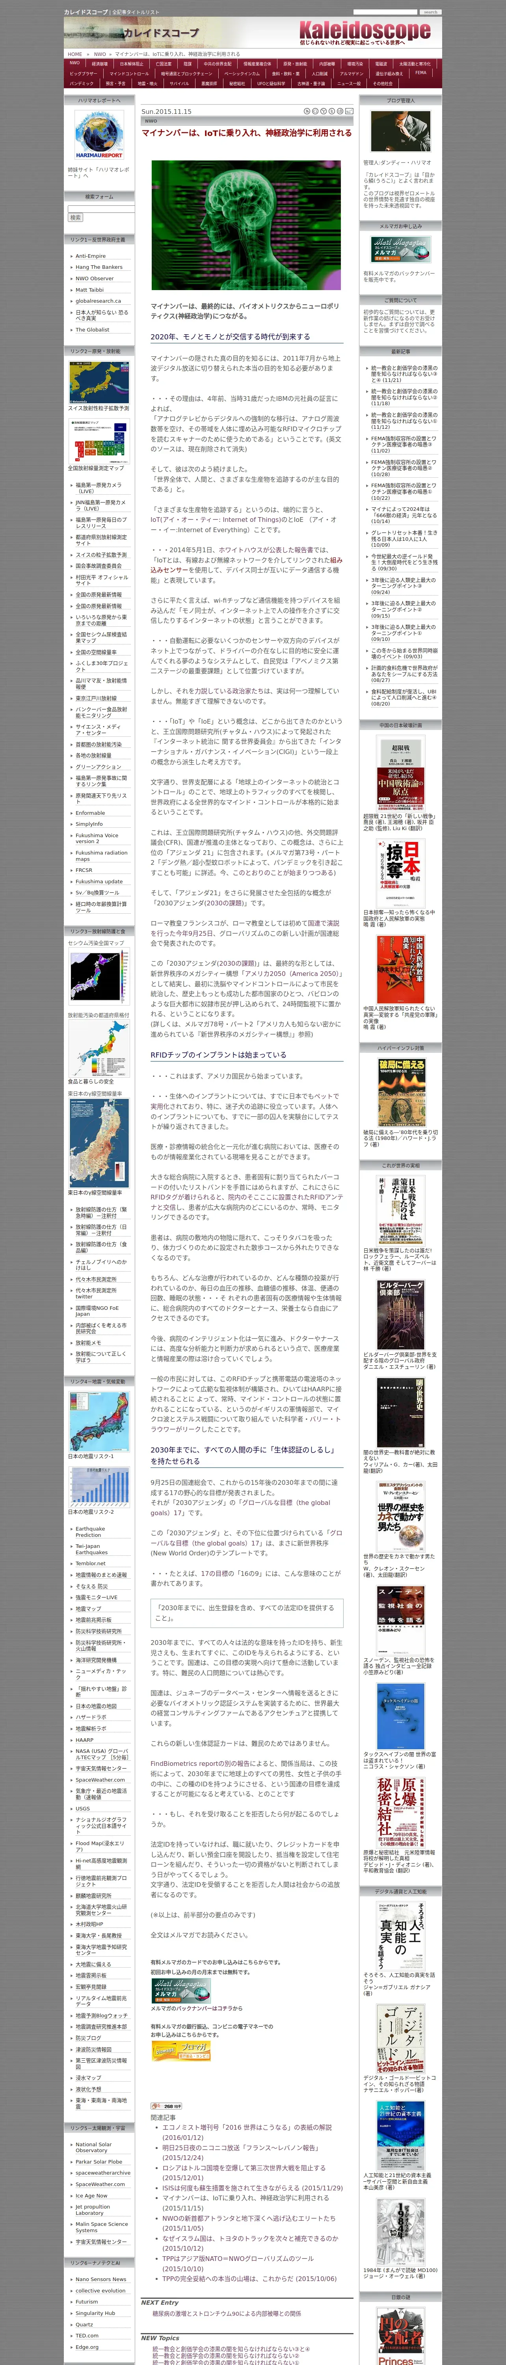This screenshot has width=506, height=2365.
Task: Open the FRCSR link
Action: coord(84,870)
